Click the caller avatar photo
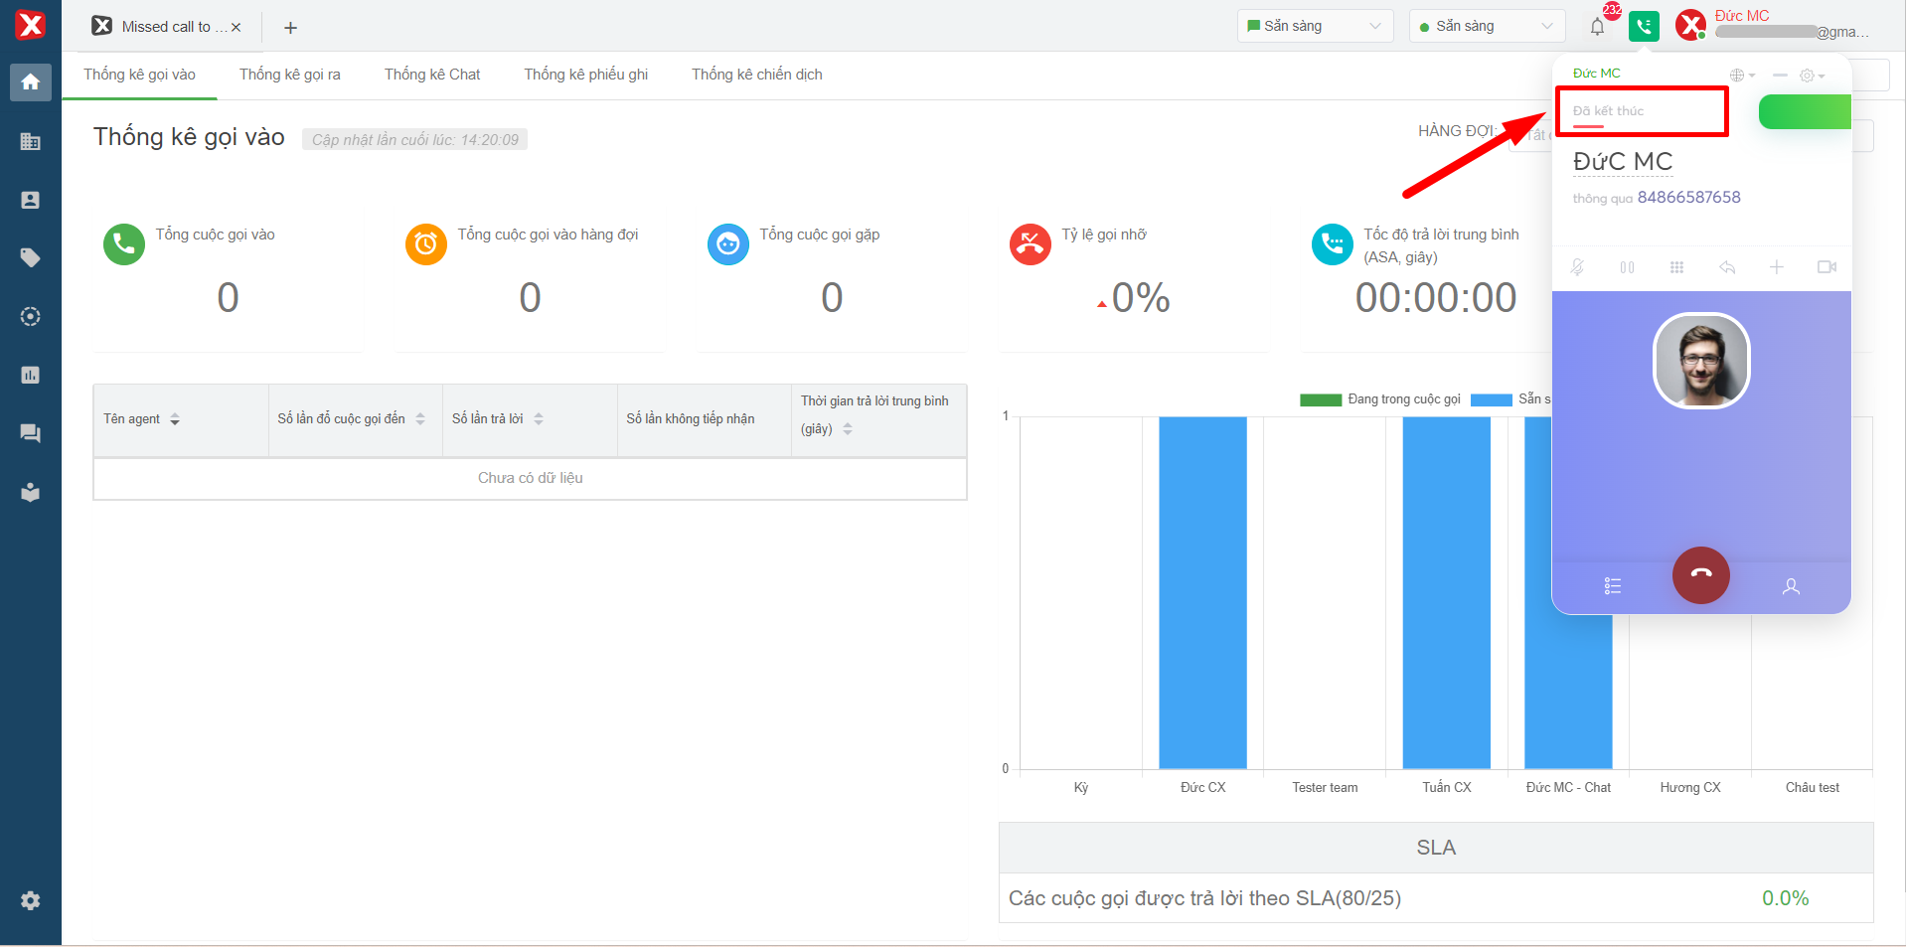The image size is (1906, 947). 1700,361
